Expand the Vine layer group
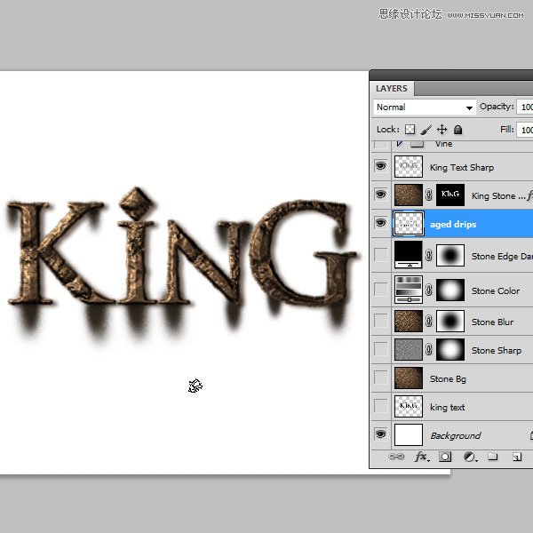Image resolution: width=533 pixels, height=533 pixels. click(400, 144)
